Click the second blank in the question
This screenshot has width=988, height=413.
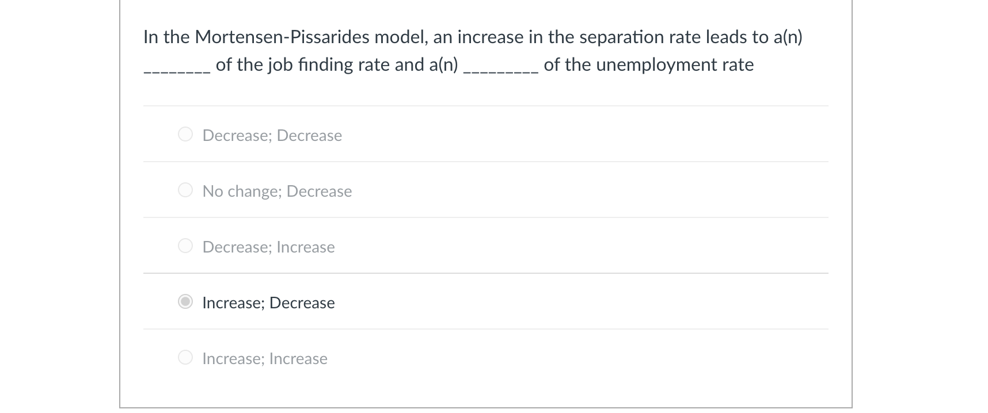[x=501, y=66]
